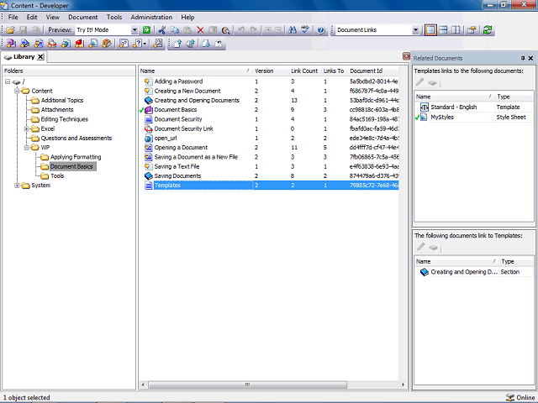This screenshot has height=403, width=538.
Task: Select the Applying Formatting folder
Action: tap(76, 157)
